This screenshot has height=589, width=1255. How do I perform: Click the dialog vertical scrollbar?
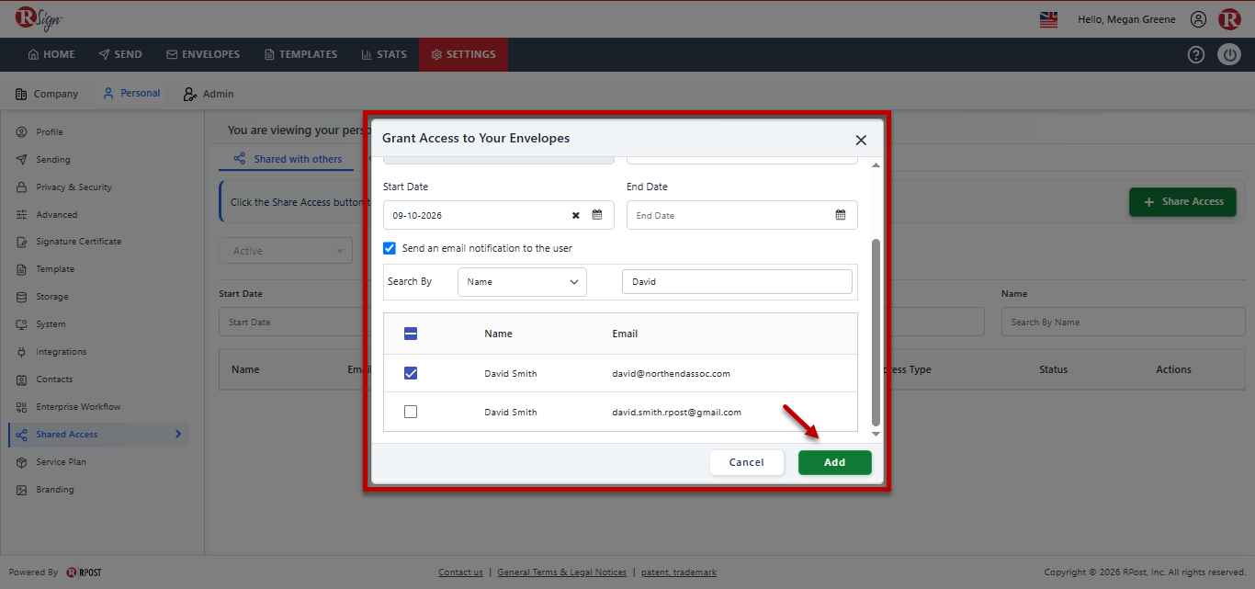click(876, 332)
